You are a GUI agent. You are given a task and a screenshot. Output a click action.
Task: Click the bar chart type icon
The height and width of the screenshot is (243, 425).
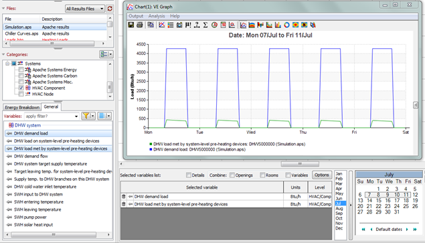(278, 25)
